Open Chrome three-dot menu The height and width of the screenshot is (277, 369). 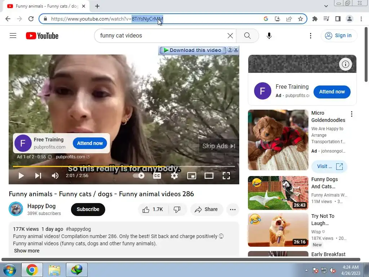pos(361,19)
